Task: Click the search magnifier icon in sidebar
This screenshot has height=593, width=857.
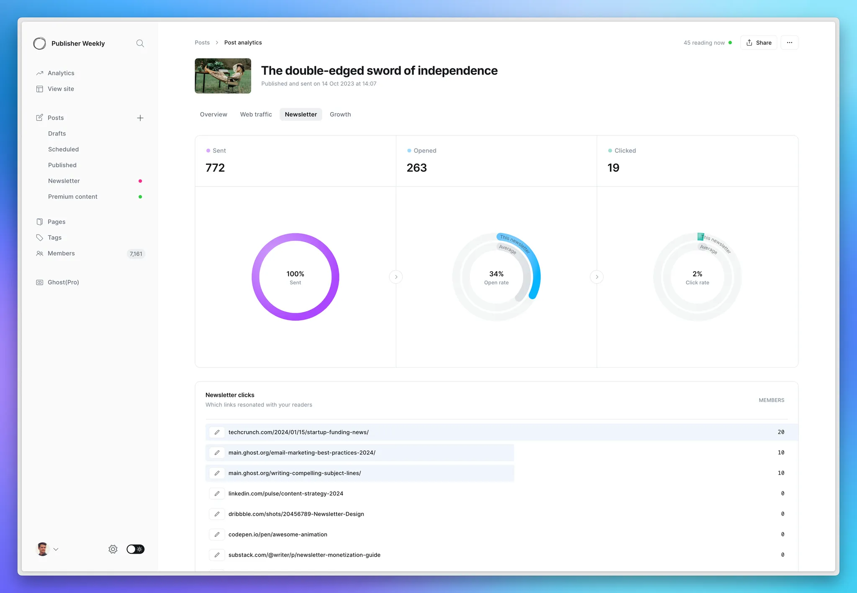Action: tap(140, 43)
